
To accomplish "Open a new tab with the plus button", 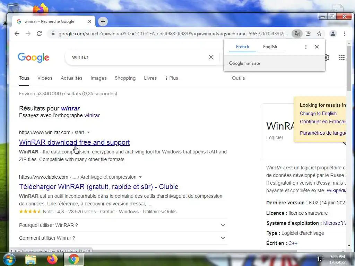I will [x=103, y=21].
